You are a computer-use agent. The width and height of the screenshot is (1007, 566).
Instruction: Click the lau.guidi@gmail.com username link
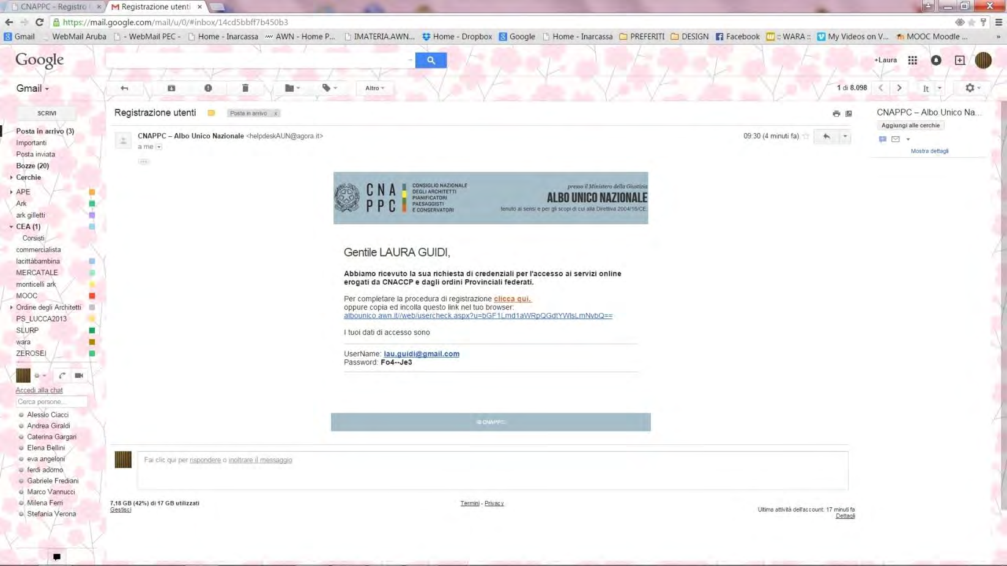[422, 354]
